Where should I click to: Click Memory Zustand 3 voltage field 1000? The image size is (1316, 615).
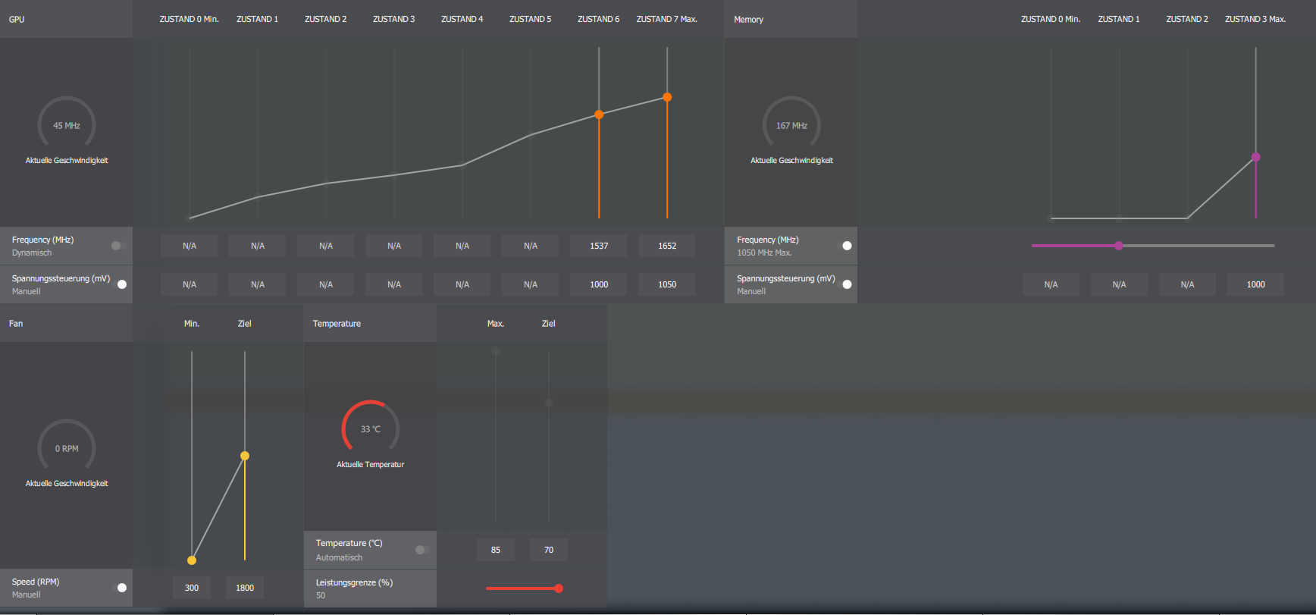coord(1256,284)
